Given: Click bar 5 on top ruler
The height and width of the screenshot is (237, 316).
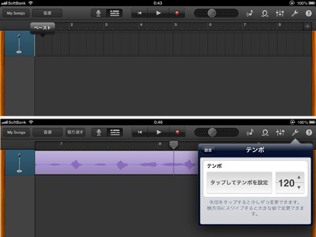Looking at the screenshot, I should coord(176,24).
